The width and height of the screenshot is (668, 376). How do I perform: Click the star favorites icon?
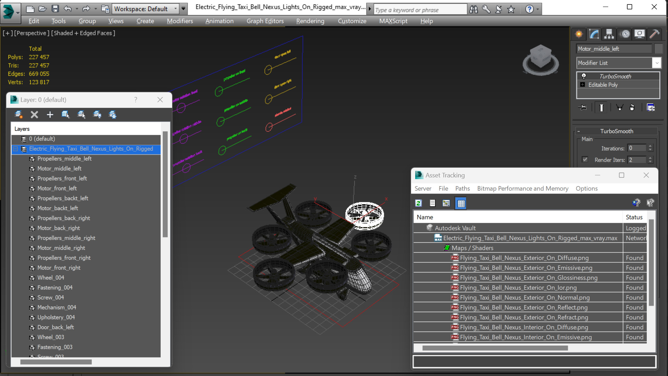tap(511, 9)
